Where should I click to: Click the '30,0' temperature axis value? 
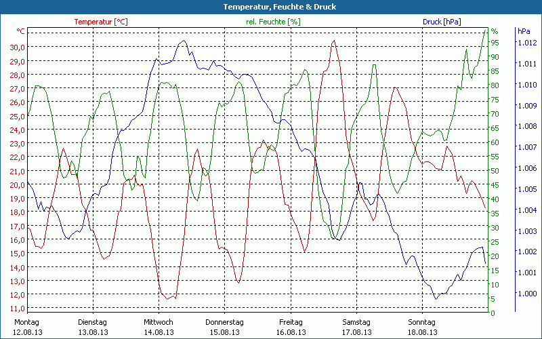(x=18, y=47)
